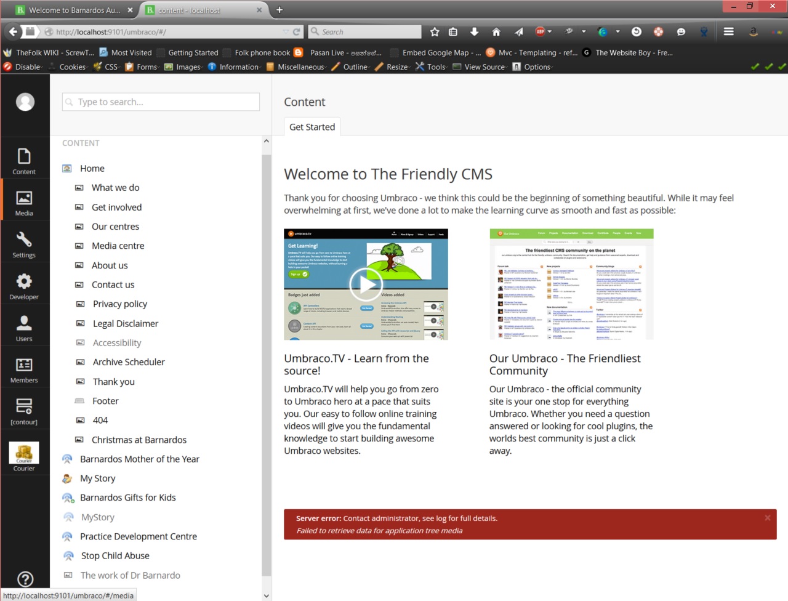This screenshot has height=601, width=788.
Task: Open the Content section in sidebar
Action: (x=24, y=161)
